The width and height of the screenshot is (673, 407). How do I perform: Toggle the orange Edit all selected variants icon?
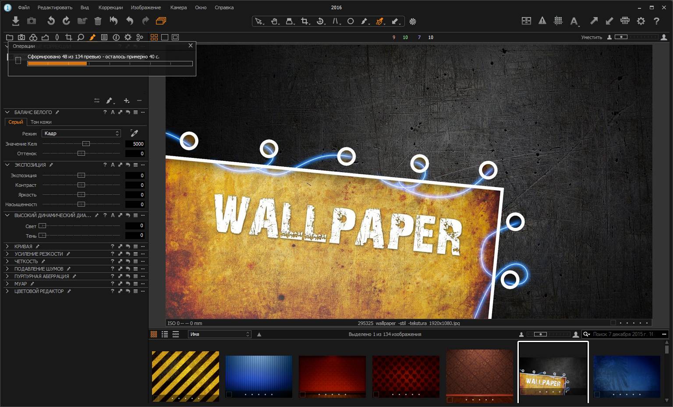coord(161,21)
